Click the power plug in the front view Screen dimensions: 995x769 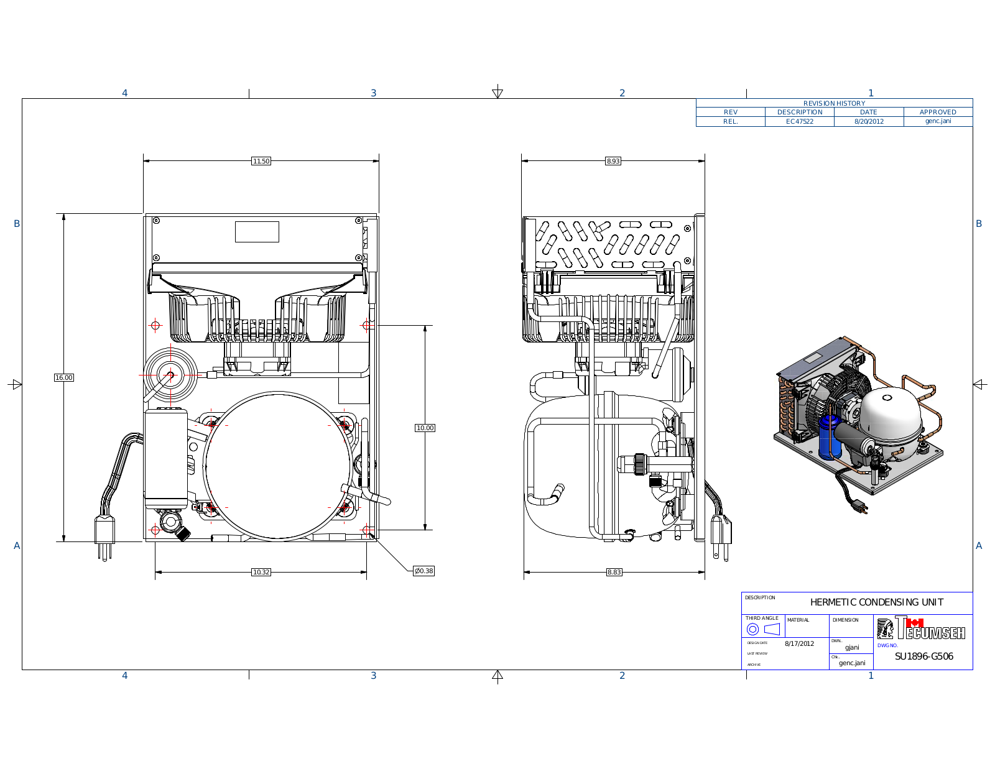click(x=104, y=537)
